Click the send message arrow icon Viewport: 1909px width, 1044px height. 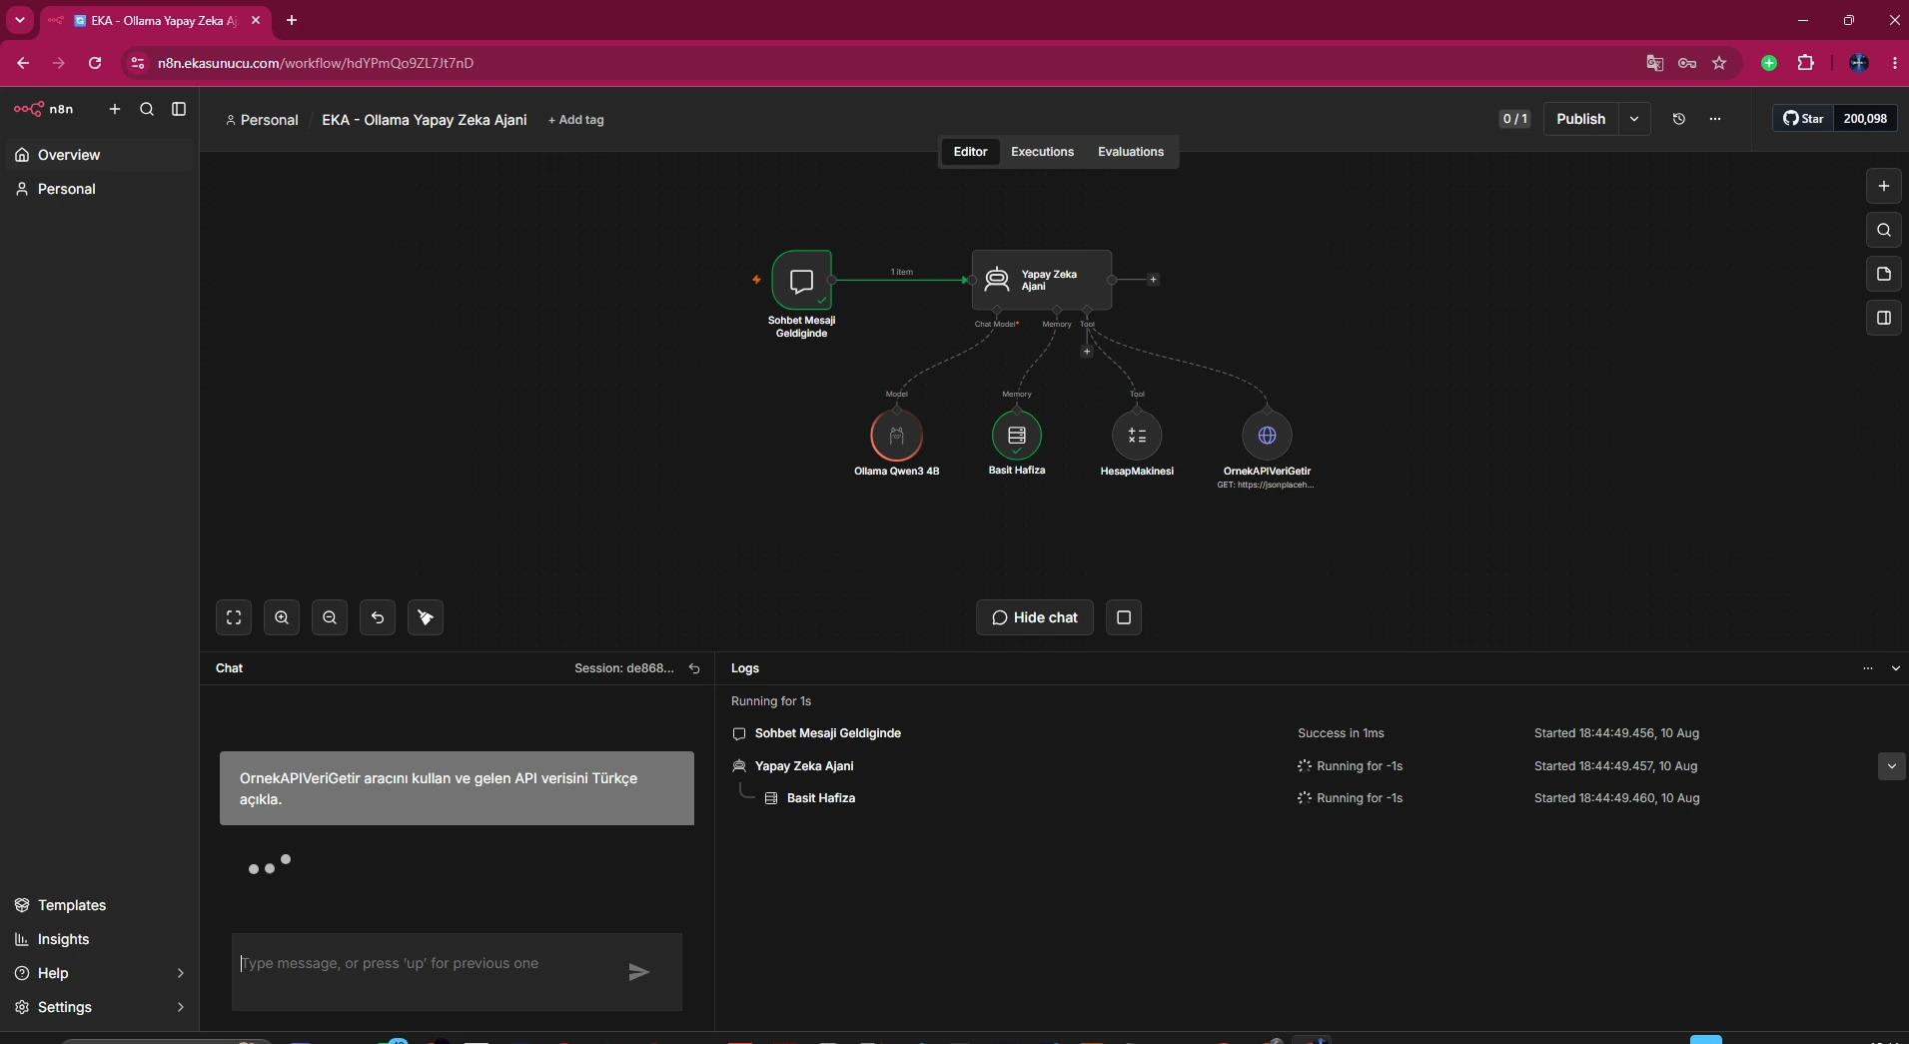coord(639,972)
